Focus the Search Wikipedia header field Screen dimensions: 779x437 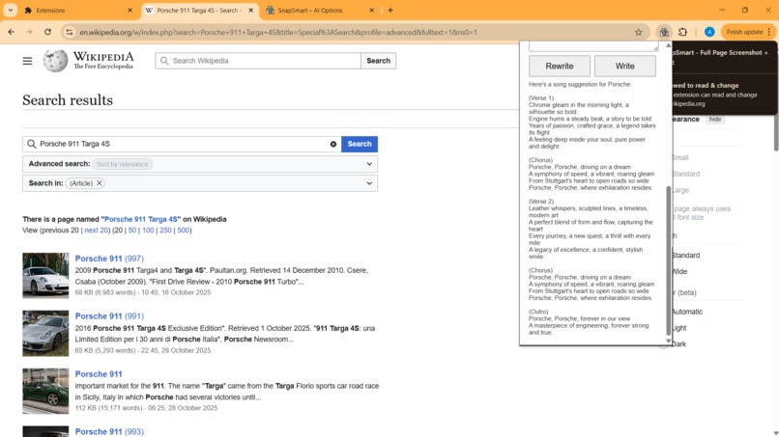258,61
